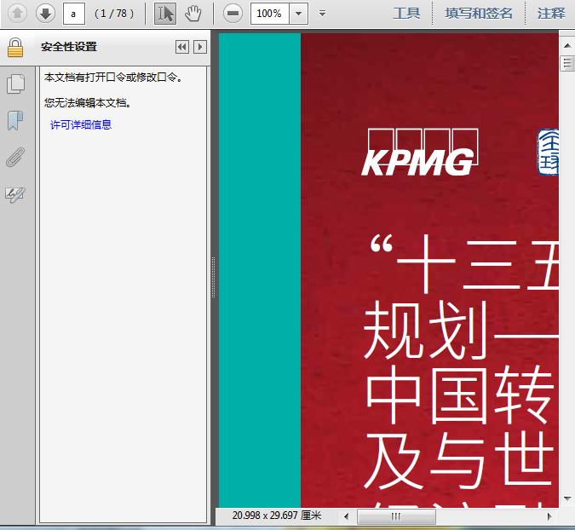Click the vertical scrollbar down arrow

click(x=567, y=498)
